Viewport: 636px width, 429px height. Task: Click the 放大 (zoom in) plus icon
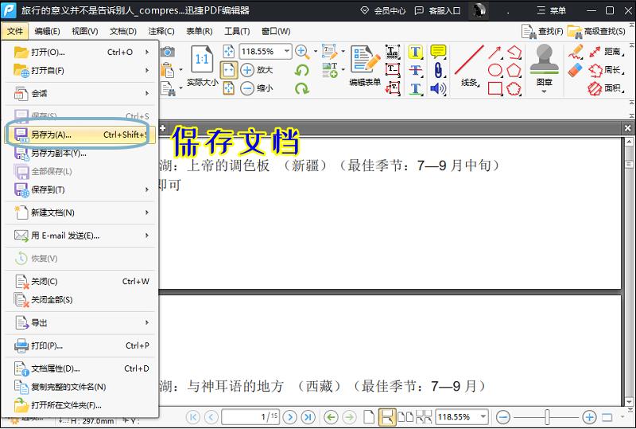(247, 70)
